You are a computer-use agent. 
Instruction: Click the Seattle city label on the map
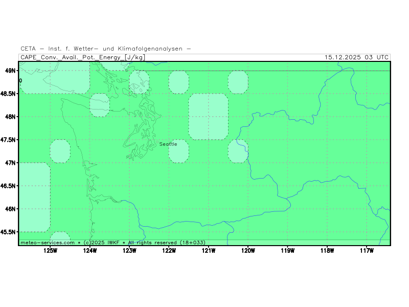(x=168, y=144)
